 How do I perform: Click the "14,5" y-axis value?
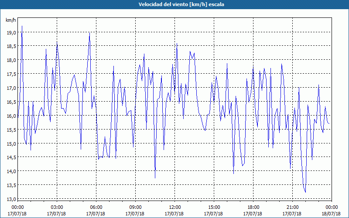pos(12,157)
